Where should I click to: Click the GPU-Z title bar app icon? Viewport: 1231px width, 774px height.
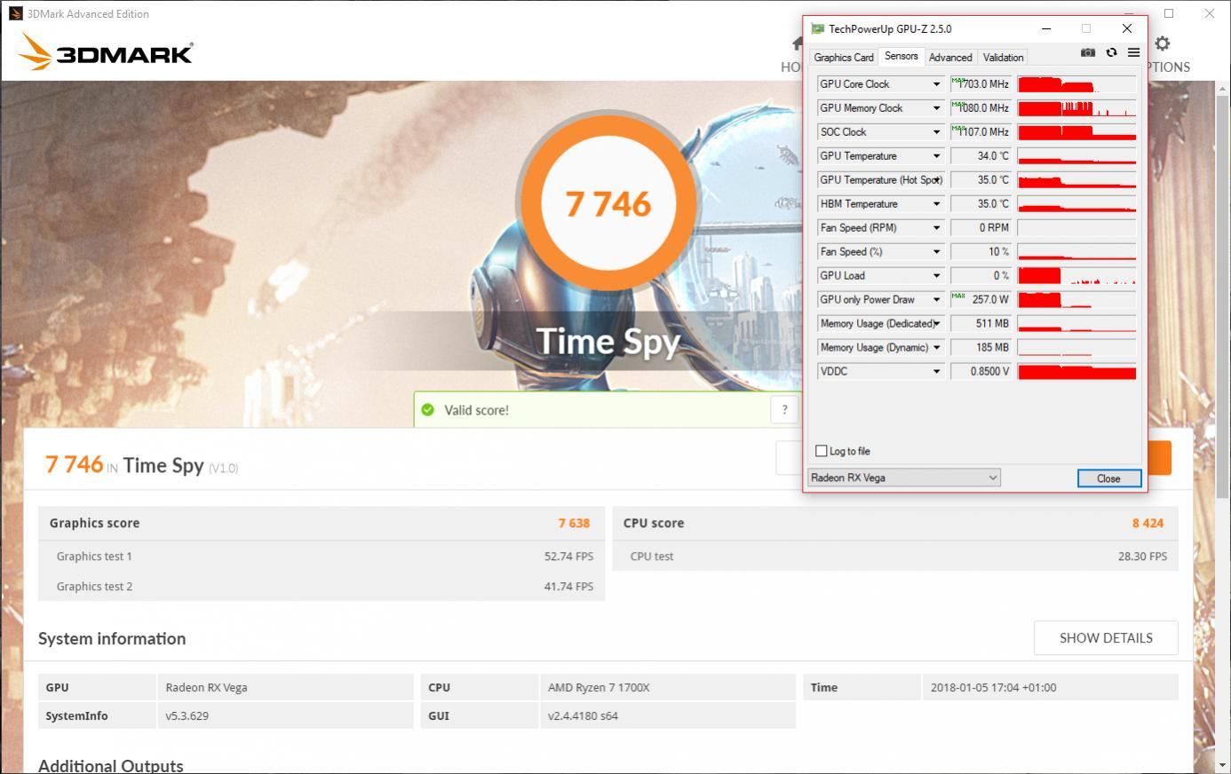(x=817, y=28)
